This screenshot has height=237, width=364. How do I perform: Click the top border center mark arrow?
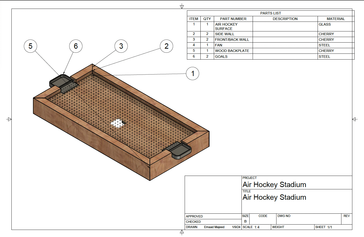tap(182, 6)
